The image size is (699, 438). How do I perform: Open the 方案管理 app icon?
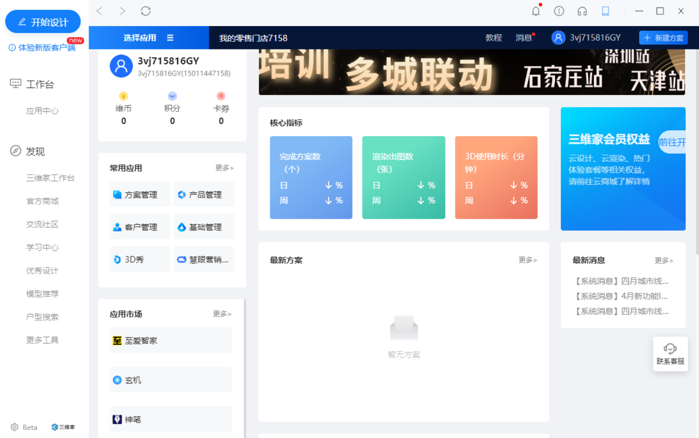pyautogui.click(x=139, y=194)
